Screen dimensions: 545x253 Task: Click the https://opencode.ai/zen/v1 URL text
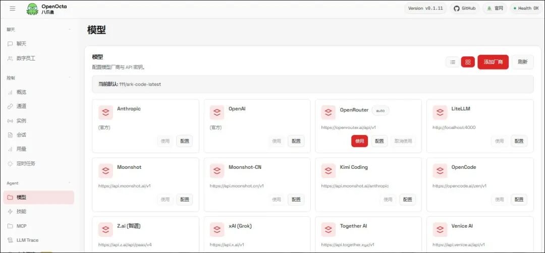[460, 186]
